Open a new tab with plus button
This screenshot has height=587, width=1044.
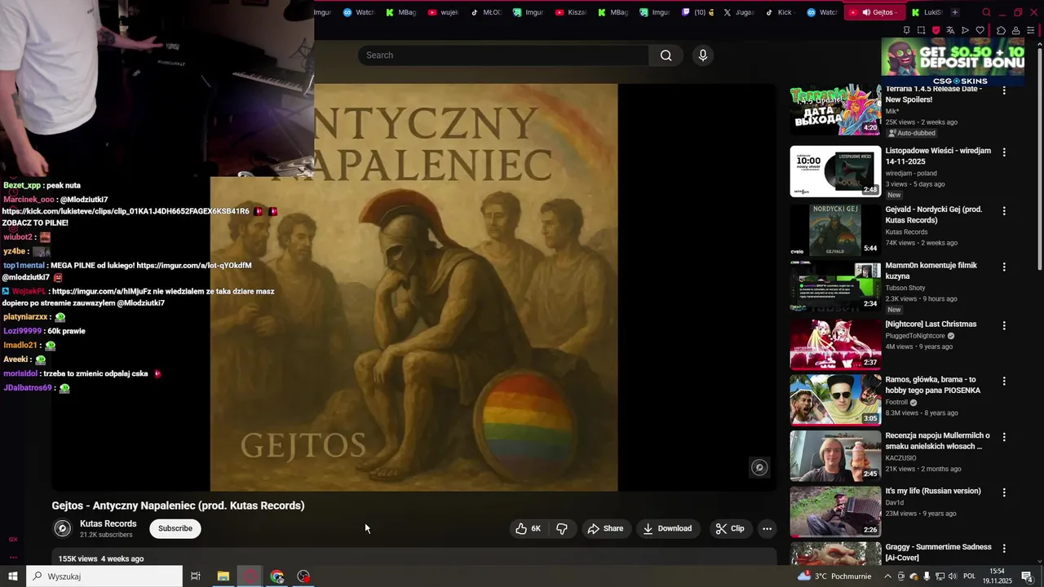coord(955,12)
